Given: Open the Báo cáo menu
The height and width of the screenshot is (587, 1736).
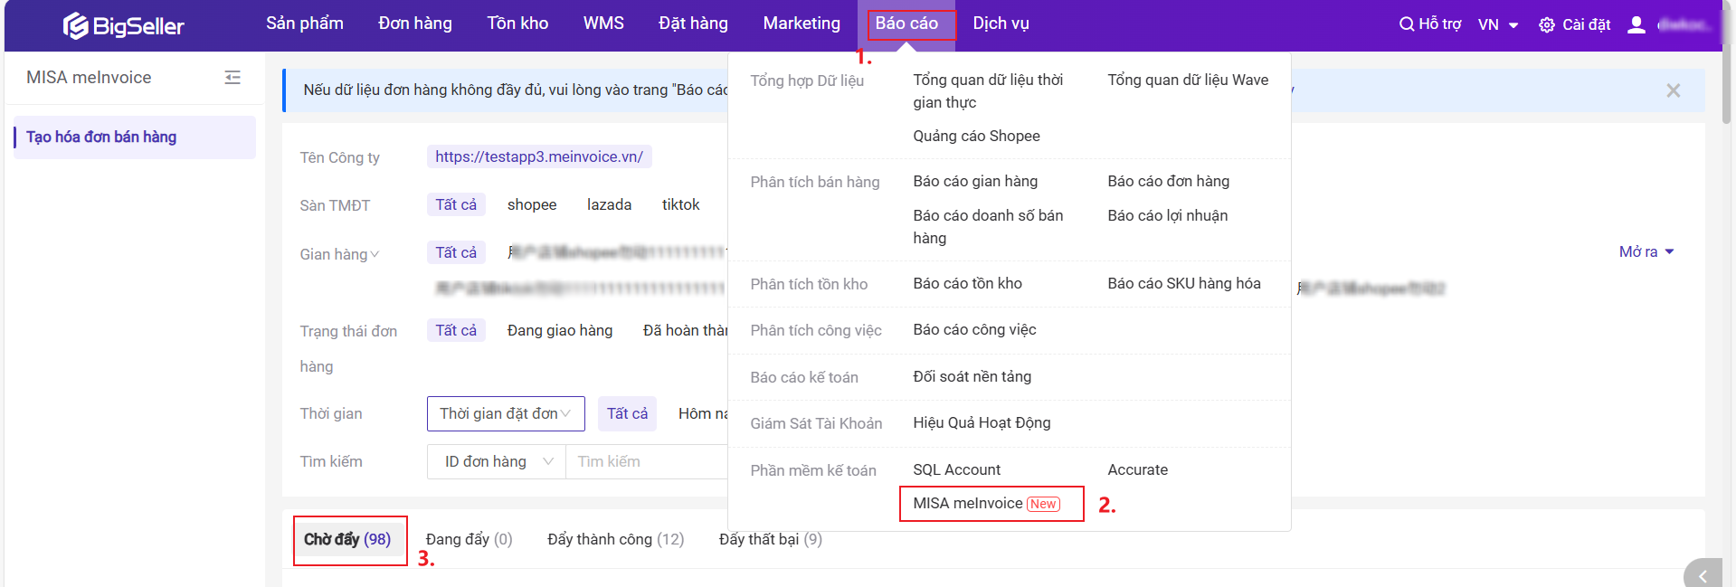Looking at the screenshot, I should (906, 24).
